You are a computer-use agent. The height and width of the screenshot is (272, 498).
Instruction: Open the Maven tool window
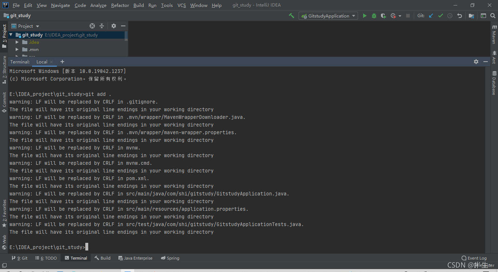pos(494,35)
